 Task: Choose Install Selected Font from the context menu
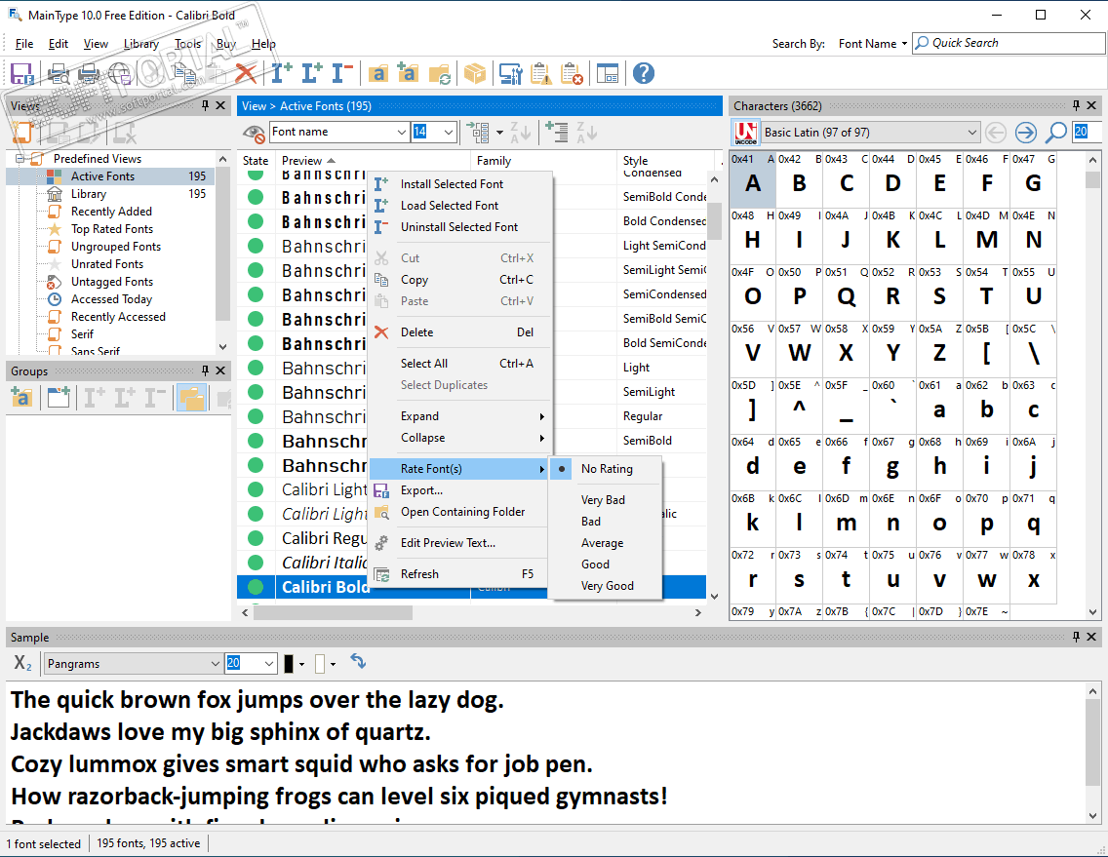point(459,183)
